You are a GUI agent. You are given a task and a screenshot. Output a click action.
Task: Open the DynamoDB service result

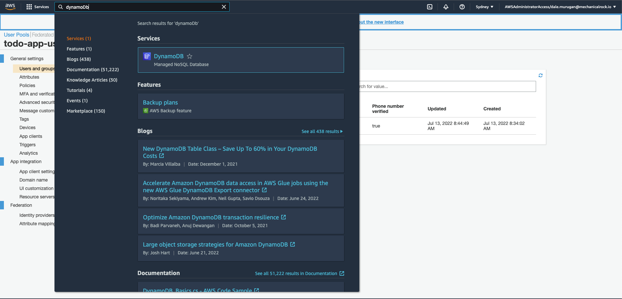tap(241, 60)
